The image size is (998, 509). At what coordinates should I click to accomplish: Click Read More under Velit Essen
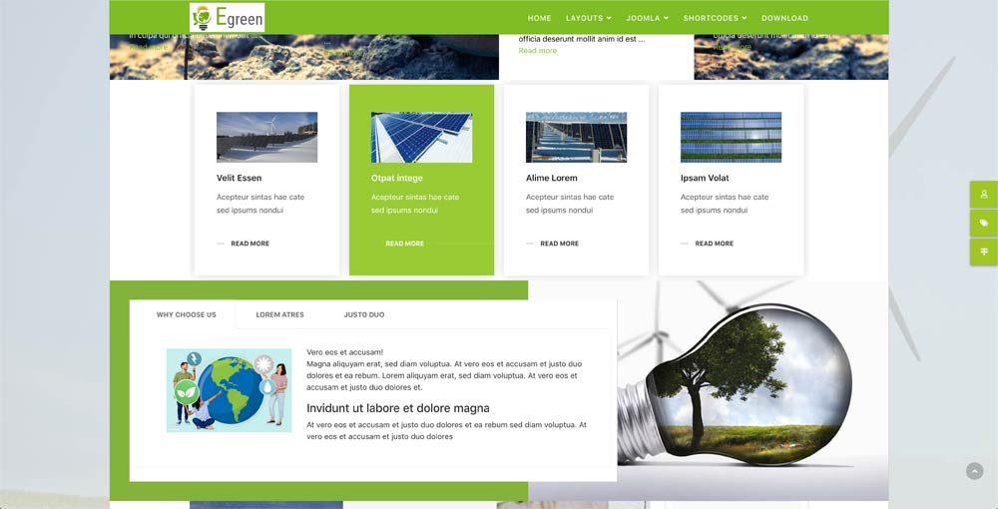(249, 244)
